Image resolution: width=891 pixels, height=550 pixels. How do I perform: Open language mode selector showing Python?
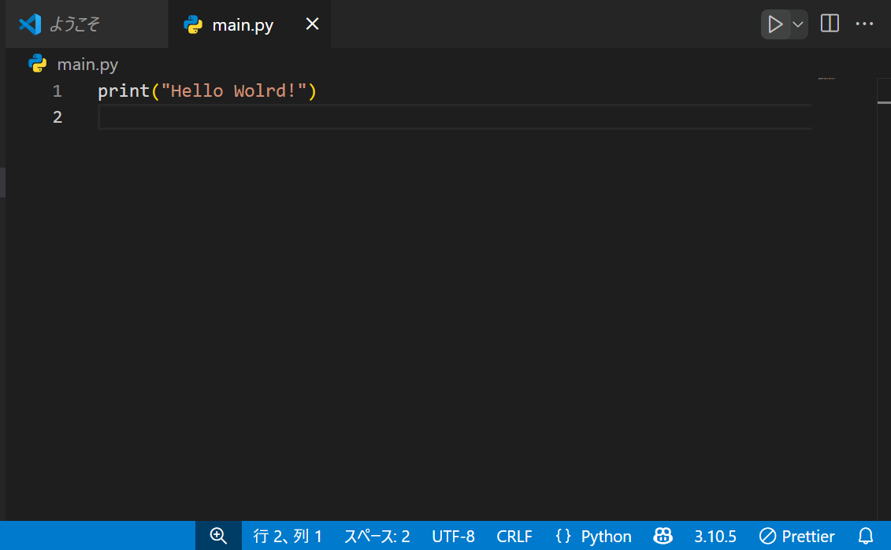tap(592, 536)
